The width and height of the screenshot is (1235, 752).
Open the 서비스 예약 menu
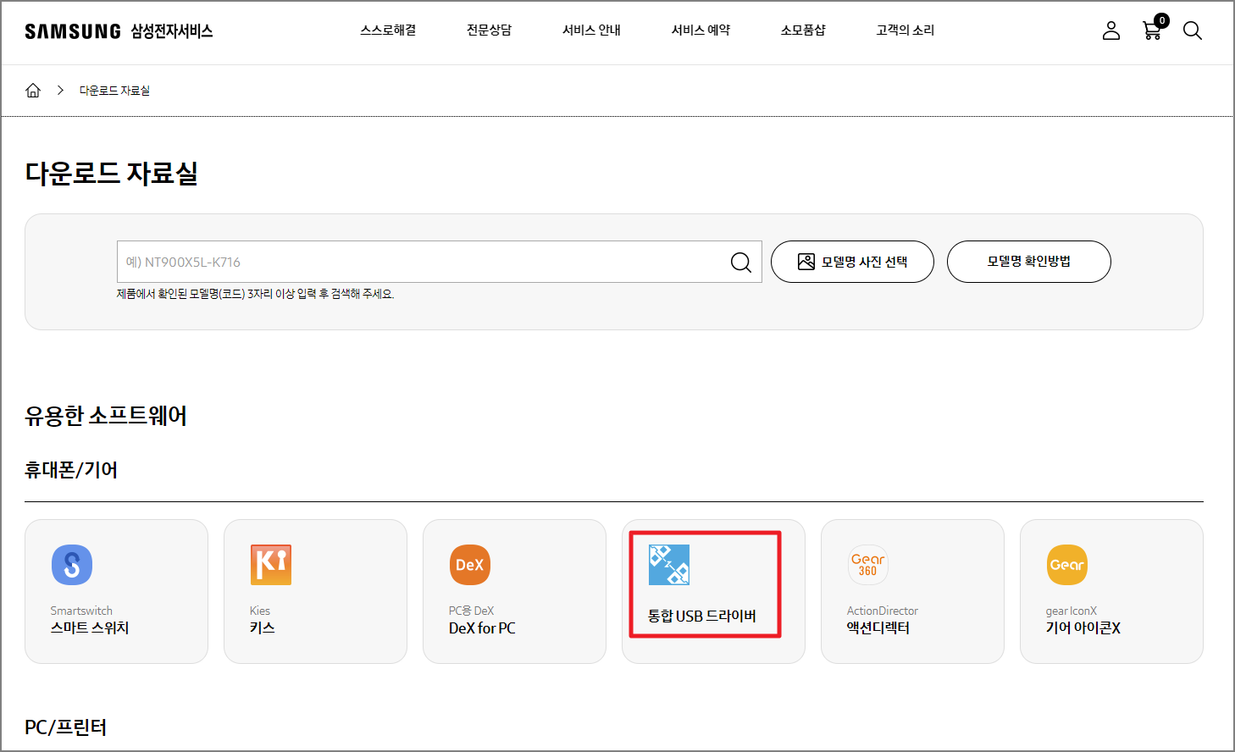[701, 30]
